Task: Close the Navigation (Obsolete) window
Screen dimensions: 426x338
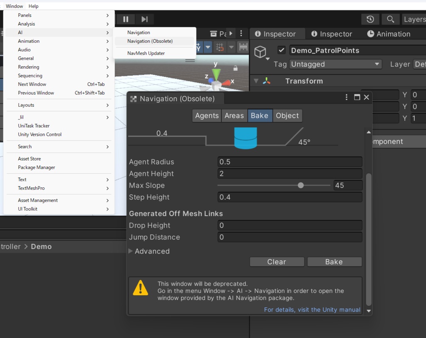Action: point(367,97)
